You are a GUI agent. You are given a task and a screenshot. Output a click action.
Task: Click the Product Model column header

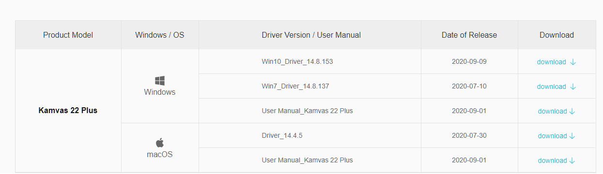pos(68,35)
